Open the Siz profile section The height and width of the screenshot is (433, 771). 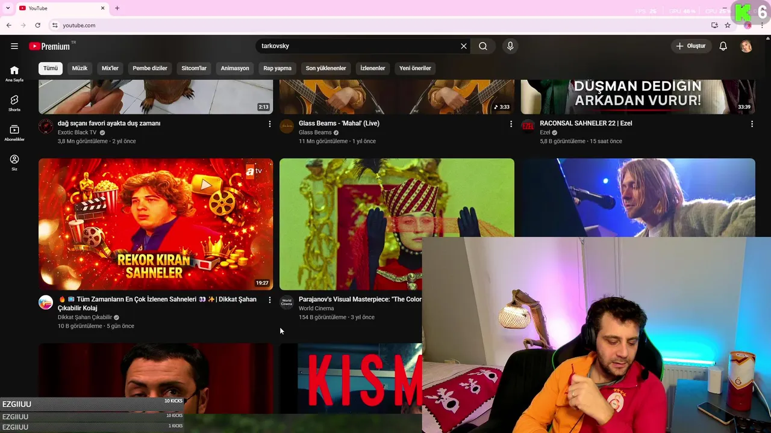(14, 162)
